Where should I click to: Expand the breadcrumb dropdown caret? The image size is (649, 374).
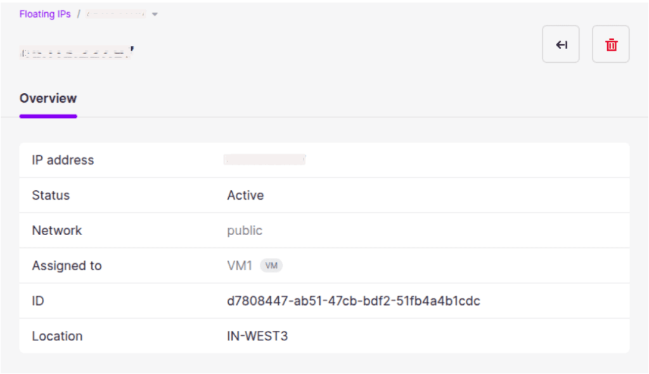tap(155, 14)
